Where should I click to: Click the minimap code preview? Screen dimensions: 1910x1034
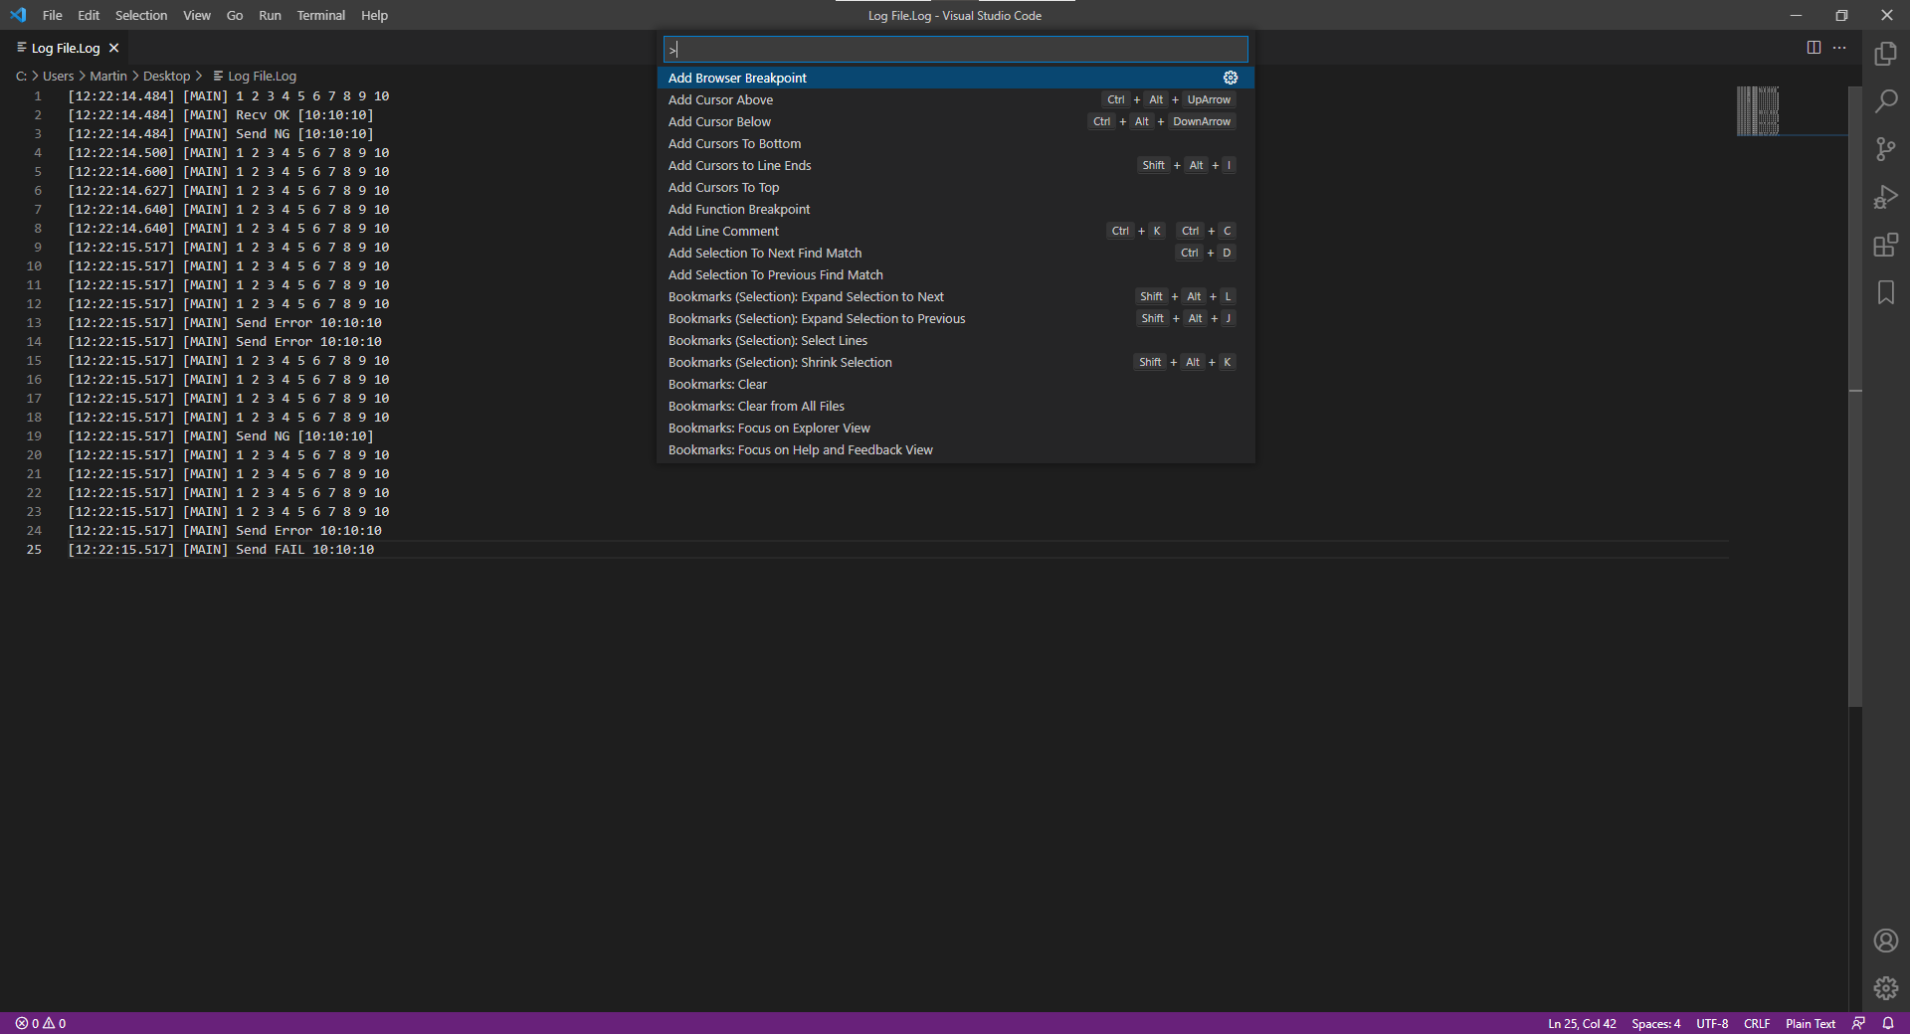point(1758,110)
